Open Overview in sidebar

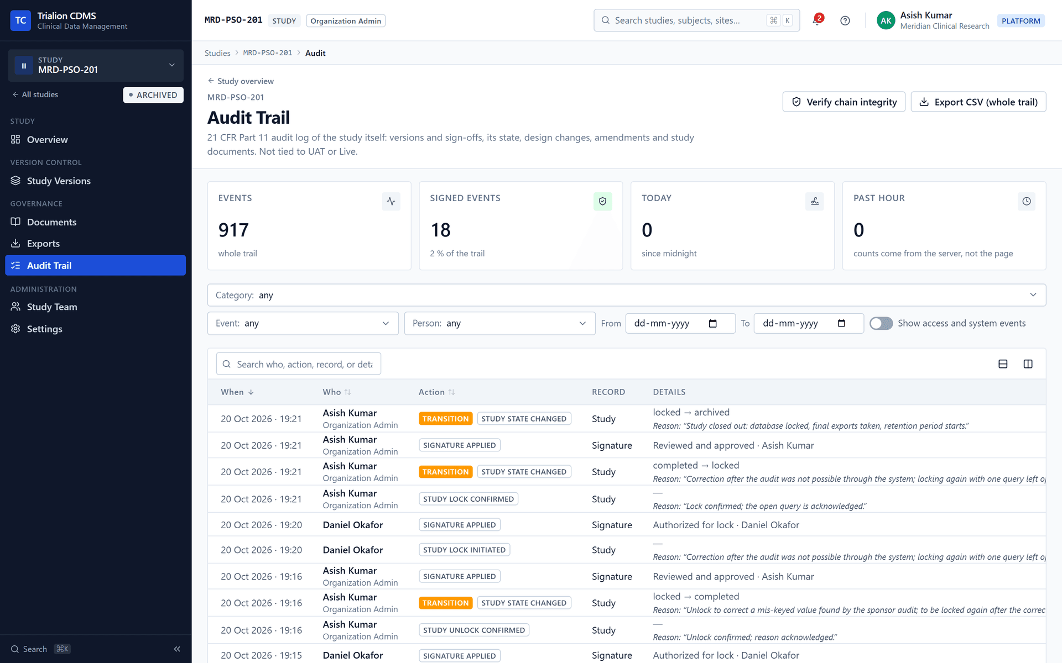pyautogui.click(x=95, y=140)
